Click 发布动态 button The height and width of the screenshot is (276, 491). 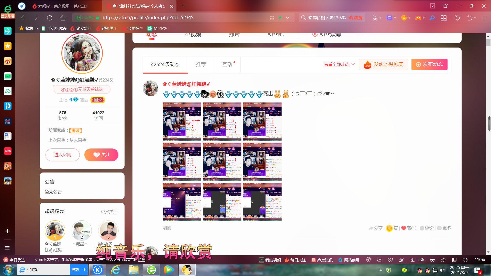[x=429, y=64]
